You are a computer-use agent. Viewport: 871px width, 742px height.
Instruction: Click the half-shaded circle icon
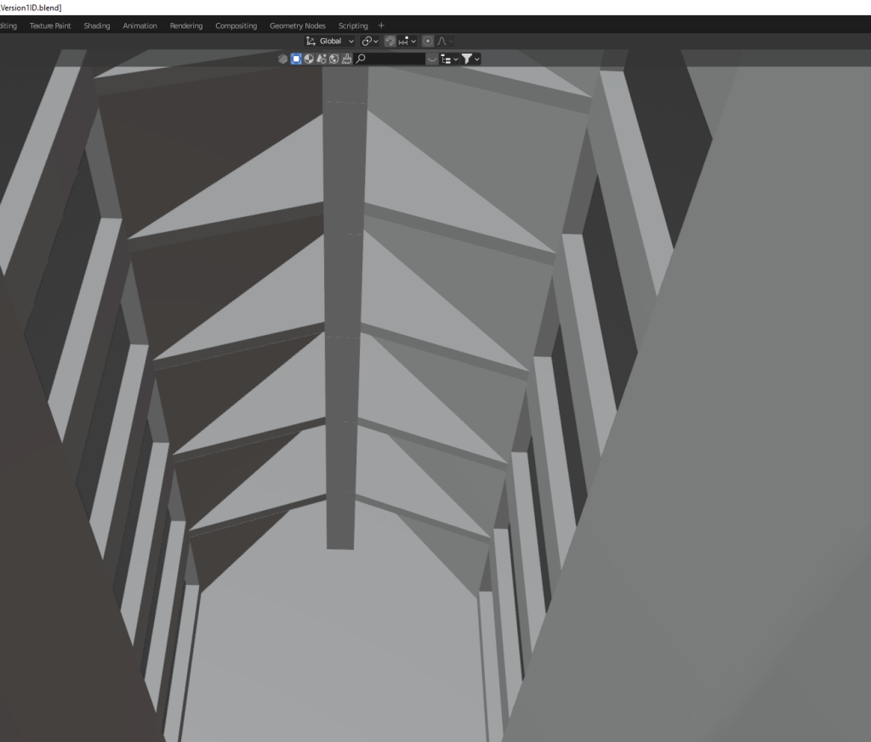(309, 59)
